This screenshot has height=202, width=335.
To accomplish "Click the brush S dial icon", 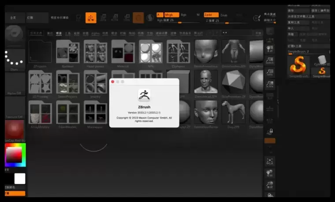I will pos(257,18).
